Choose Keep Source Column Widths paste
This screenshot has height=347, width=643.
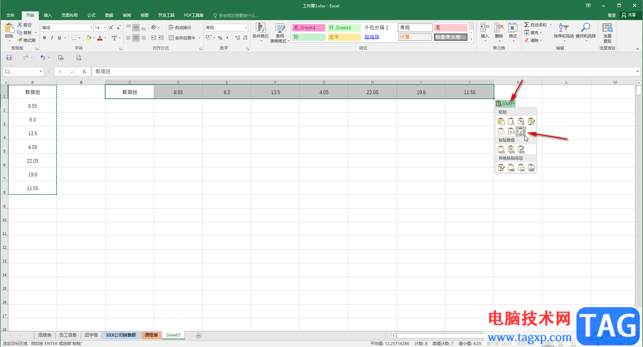tap(511, 132)
